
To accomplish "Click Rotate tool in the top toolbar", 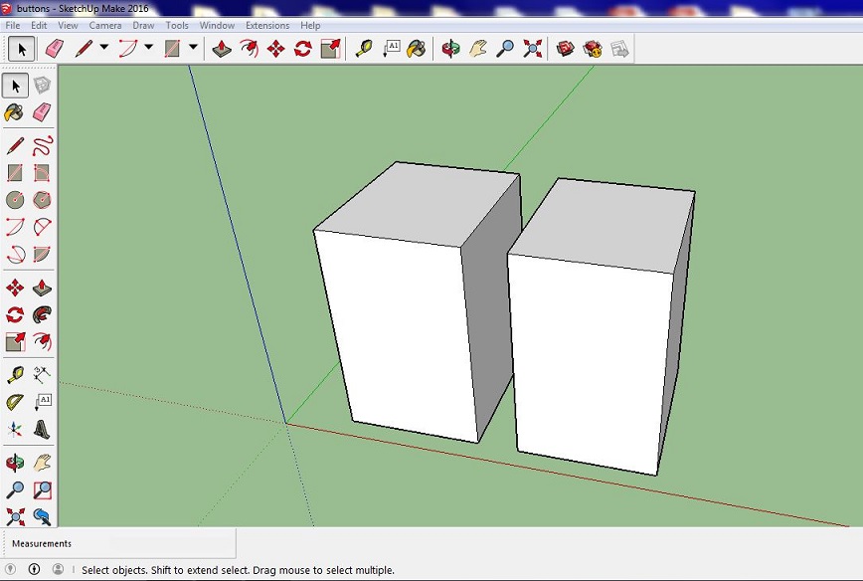I will click(x=302, y=49).
